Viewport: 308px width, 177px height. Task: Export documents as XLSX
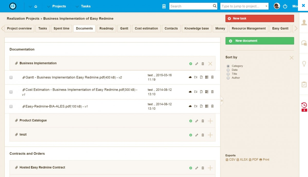click(242, 160)
